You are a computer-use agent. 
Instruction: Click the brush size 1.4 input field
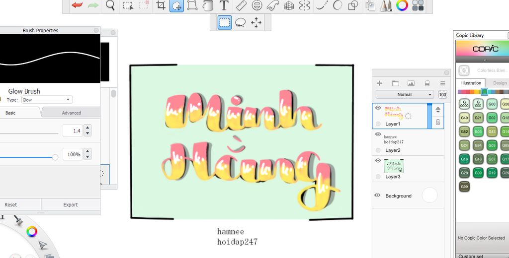(x=73, y=130)
